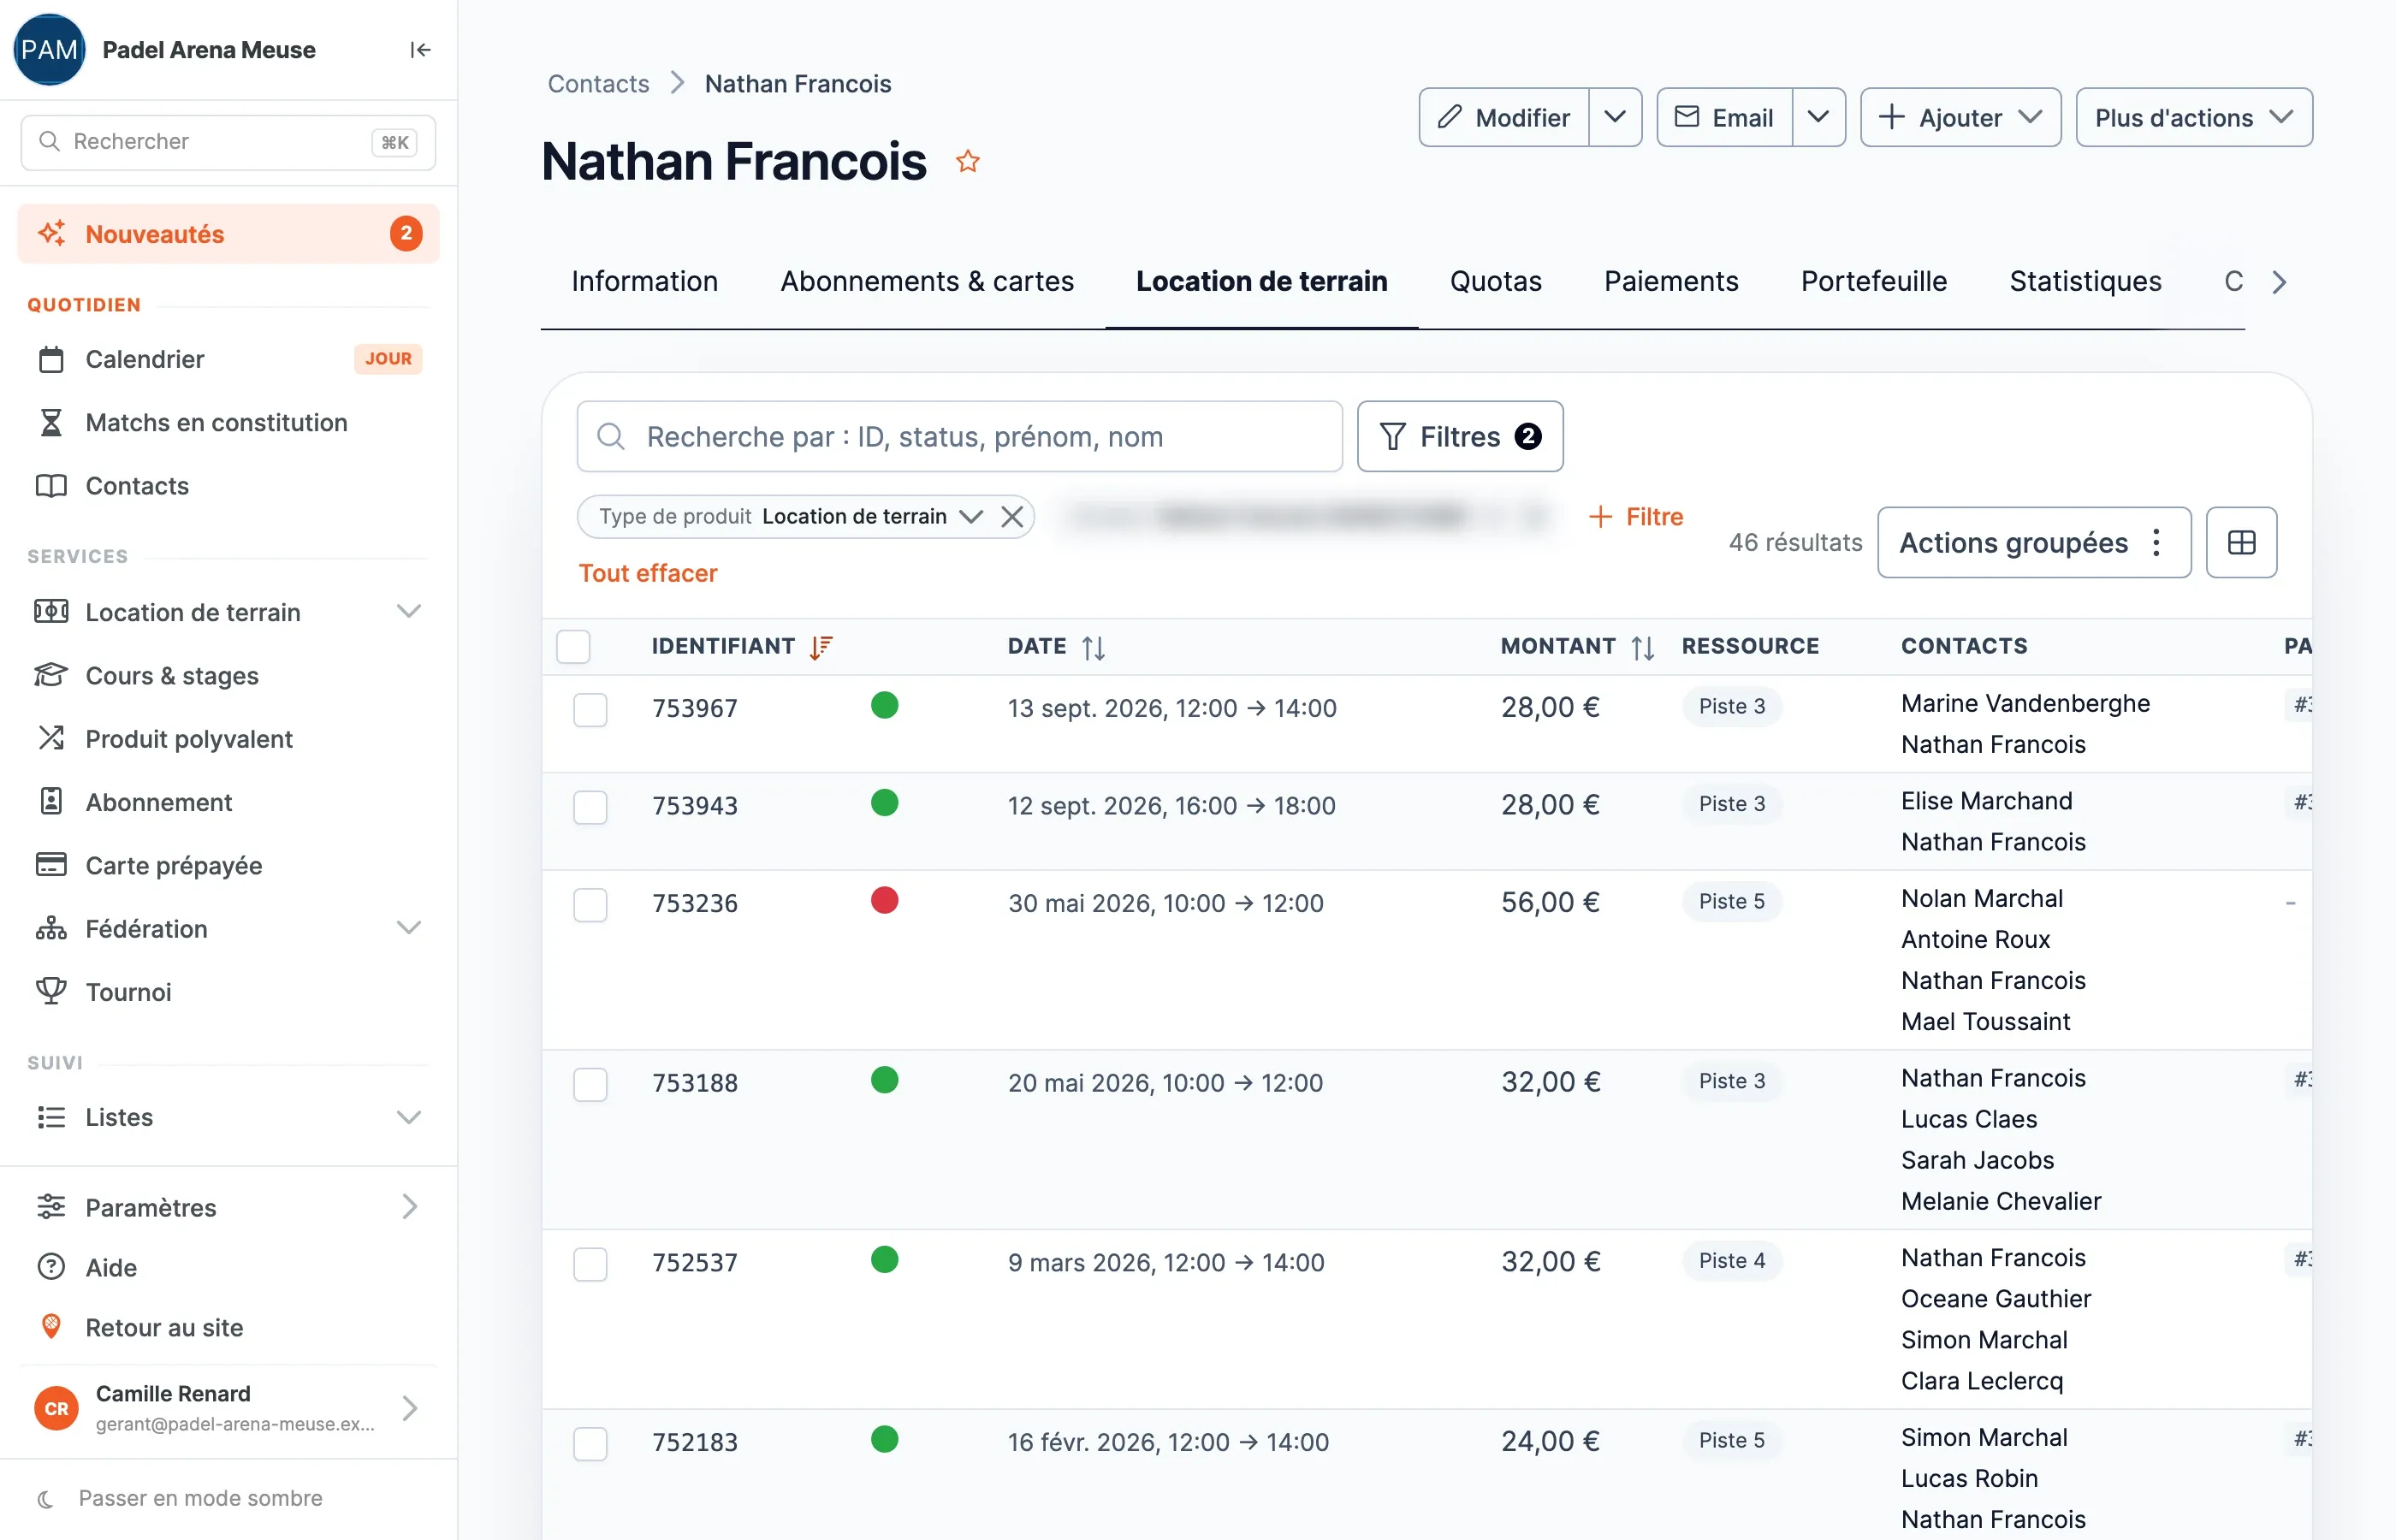Expand Location de terrain sidebar menu
The height and width of the screenshot is (1540, 2396).
point(408,611)
